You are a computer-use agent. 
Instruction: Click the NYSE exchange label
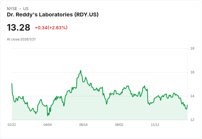tap(12, 9)
